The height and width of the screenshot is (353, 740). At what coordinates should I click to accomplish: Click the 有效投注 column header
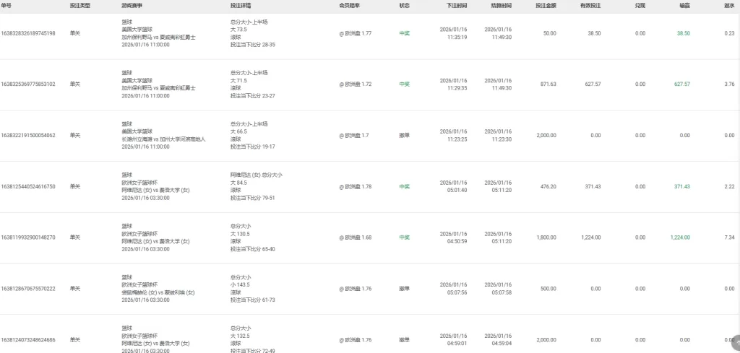tap(590, 5)
